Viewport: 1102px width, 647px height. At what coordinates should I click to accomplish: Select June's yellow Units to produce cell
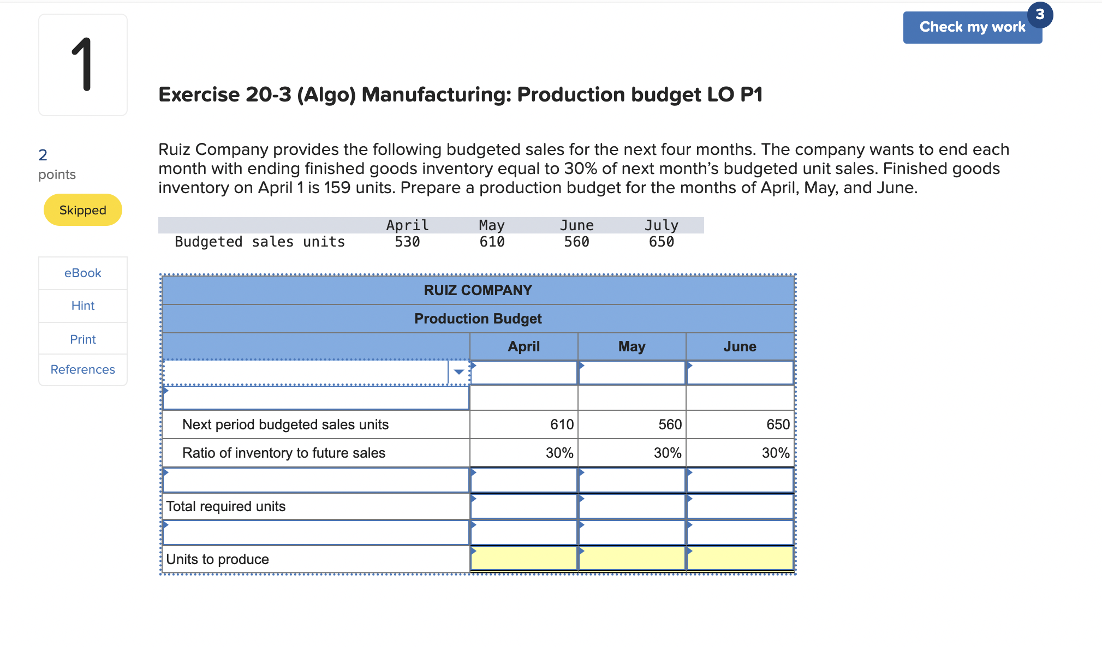(740, 558)
